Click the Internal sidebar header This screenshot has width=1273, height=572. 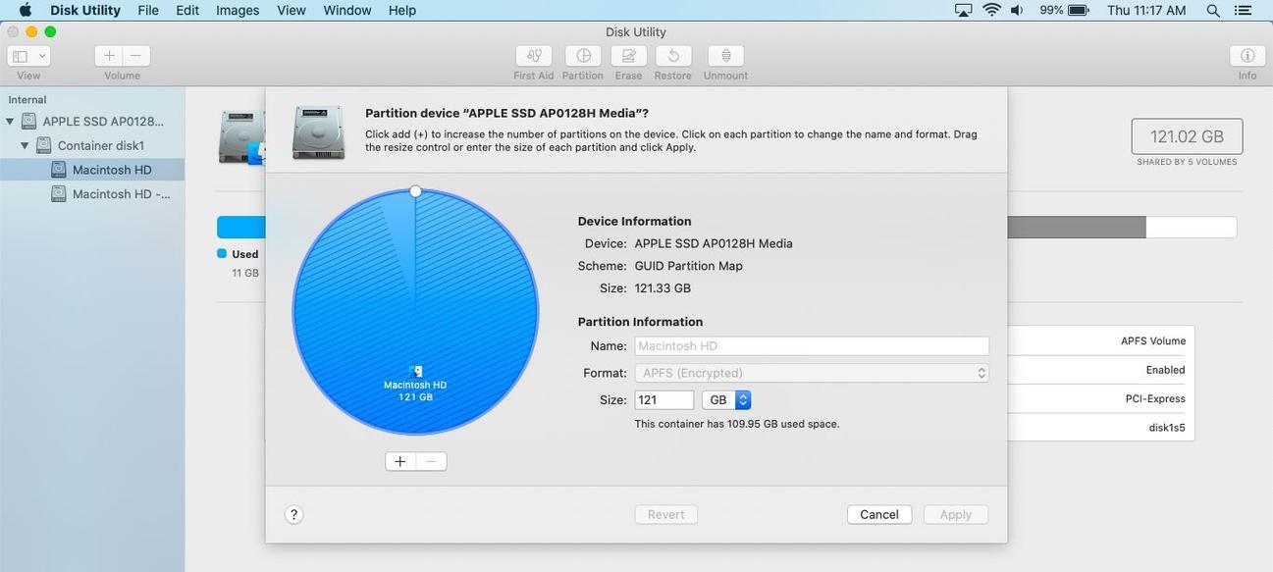click(27, 99)
